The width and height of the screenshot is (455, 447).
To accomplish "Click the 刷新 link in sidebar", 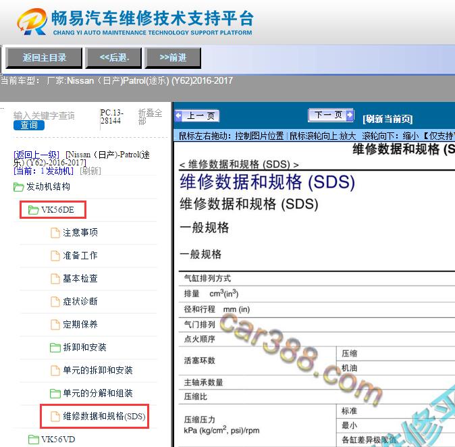I will click(90, 171).
